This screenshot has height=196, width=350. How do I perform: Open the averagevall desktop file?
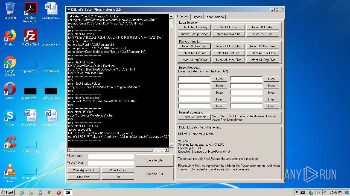point(30,93)
